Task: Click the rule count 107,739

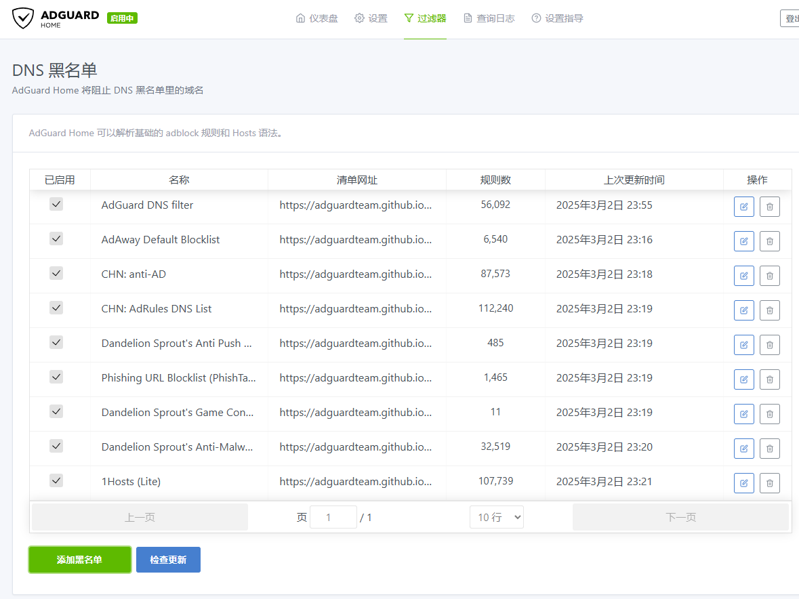Action: click(x=496, y=481)
